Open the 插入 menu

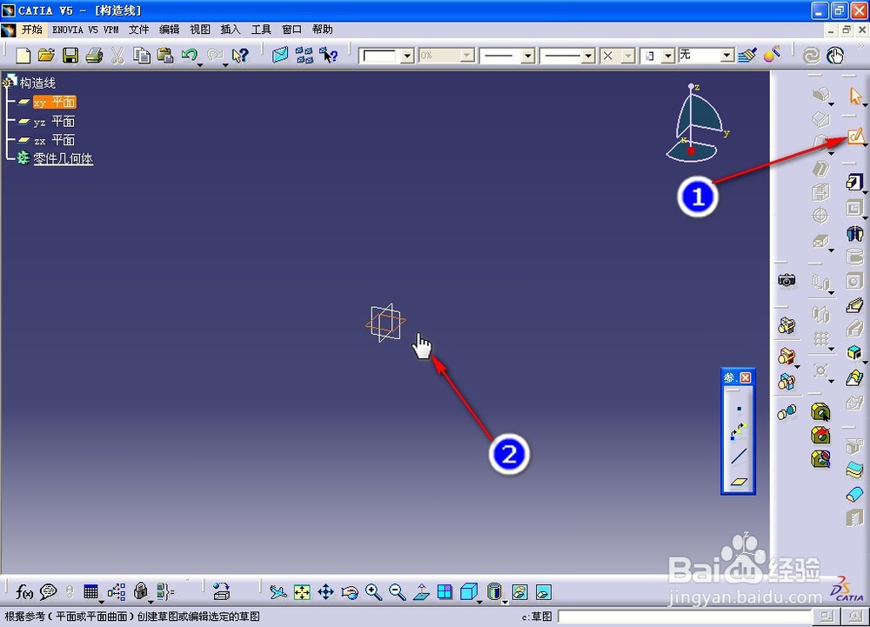pos(231,30)
